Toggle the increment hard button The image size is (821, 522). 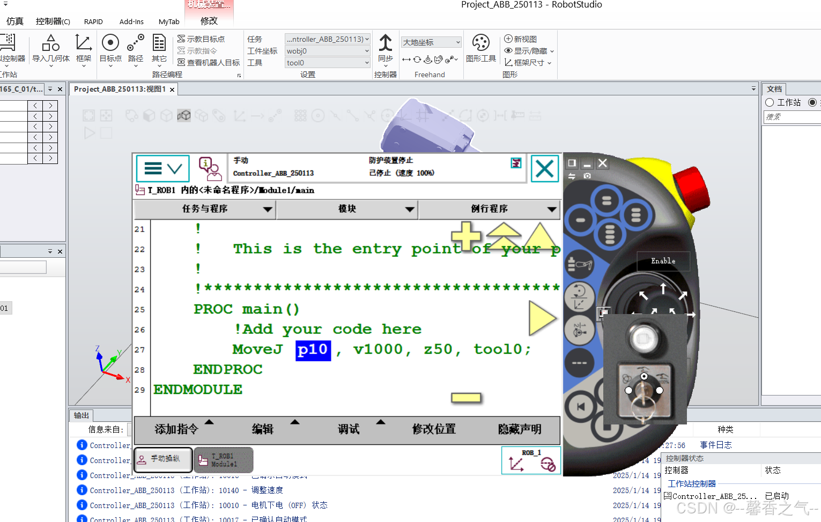(x=579, y=363)
